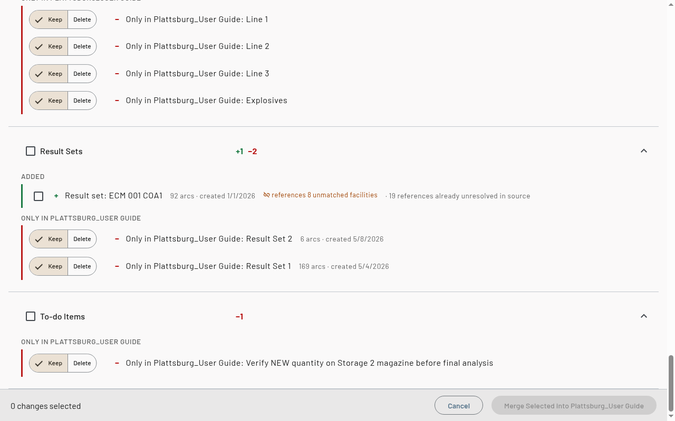675x421 pixels.
Task: Keep Result Set 1
Action: click(x=49, y=266)
